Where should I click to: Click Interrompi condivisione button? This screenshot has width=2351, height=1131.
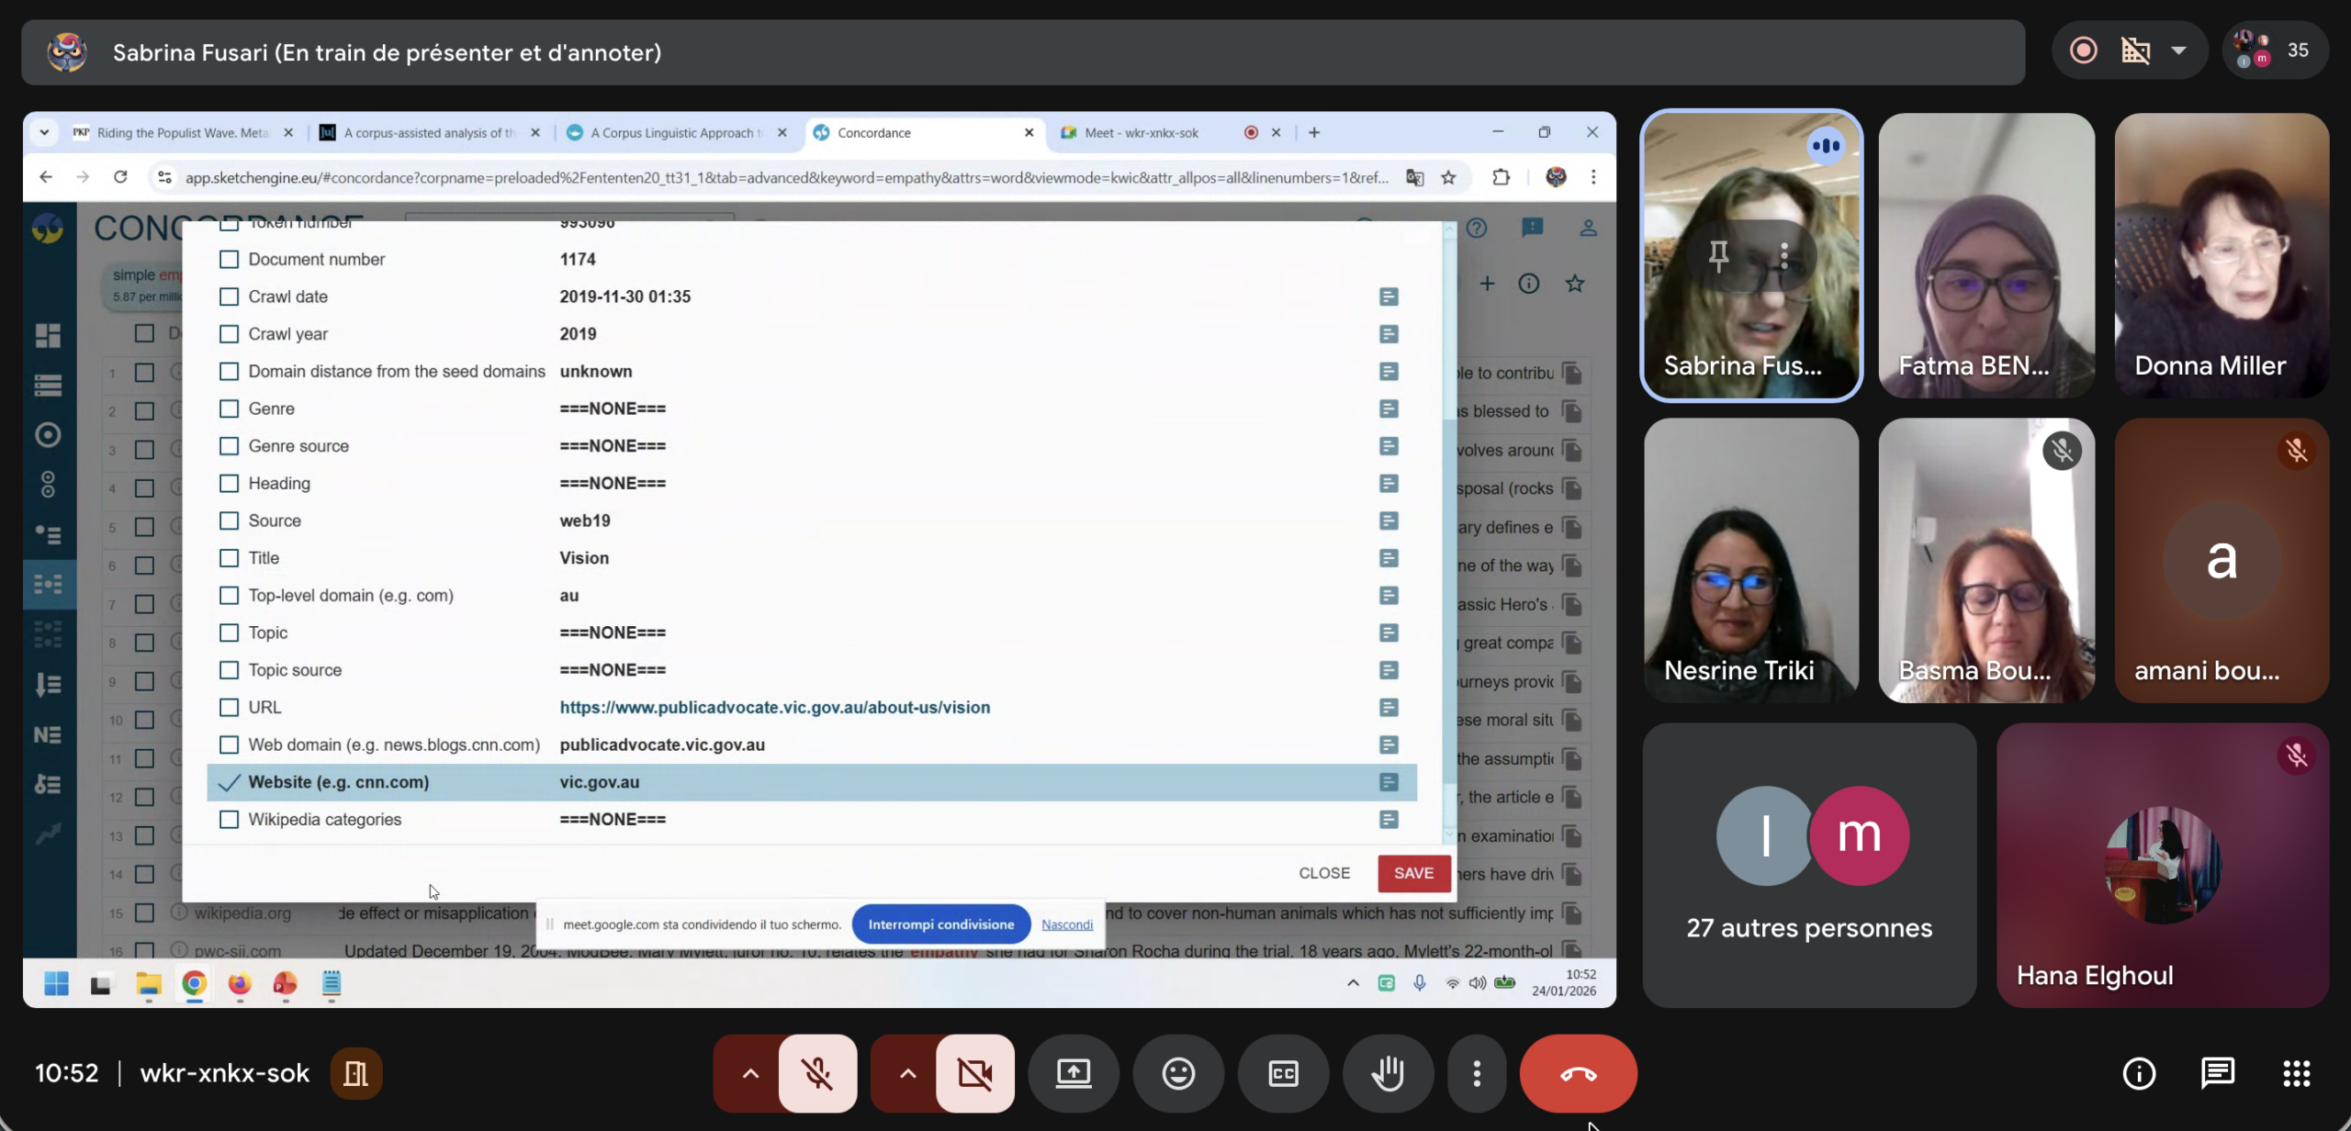pyautogui.click(x=940, y=924)
